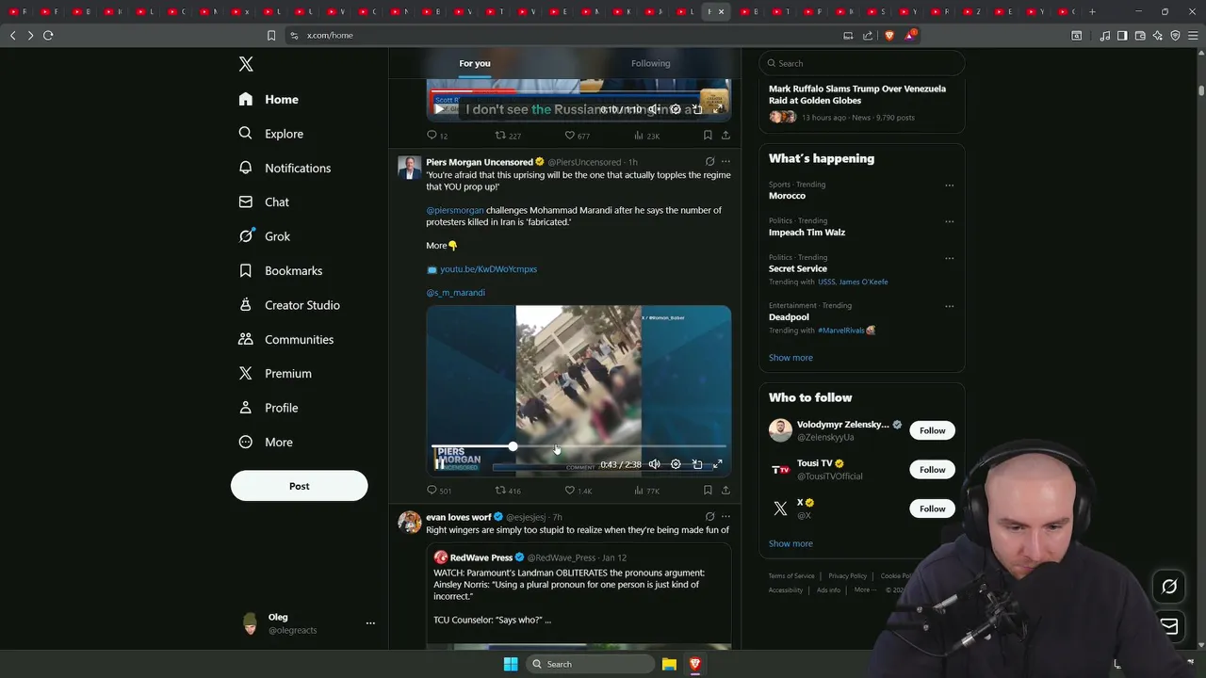
Task: Share the Piers Morgan Uncensored post
Action: pyautogui.click(x=725, y=491)
